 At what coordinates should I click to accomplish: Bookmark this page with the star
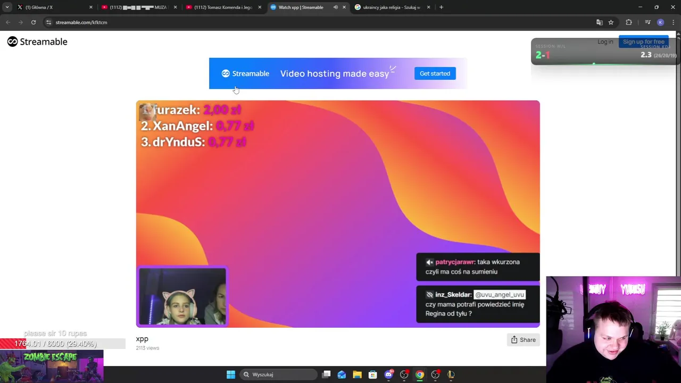coord(611,22)
